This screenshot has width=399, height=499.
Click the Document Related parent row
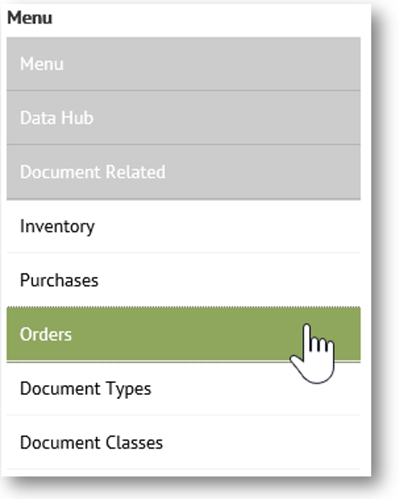[x=93, y=172]
